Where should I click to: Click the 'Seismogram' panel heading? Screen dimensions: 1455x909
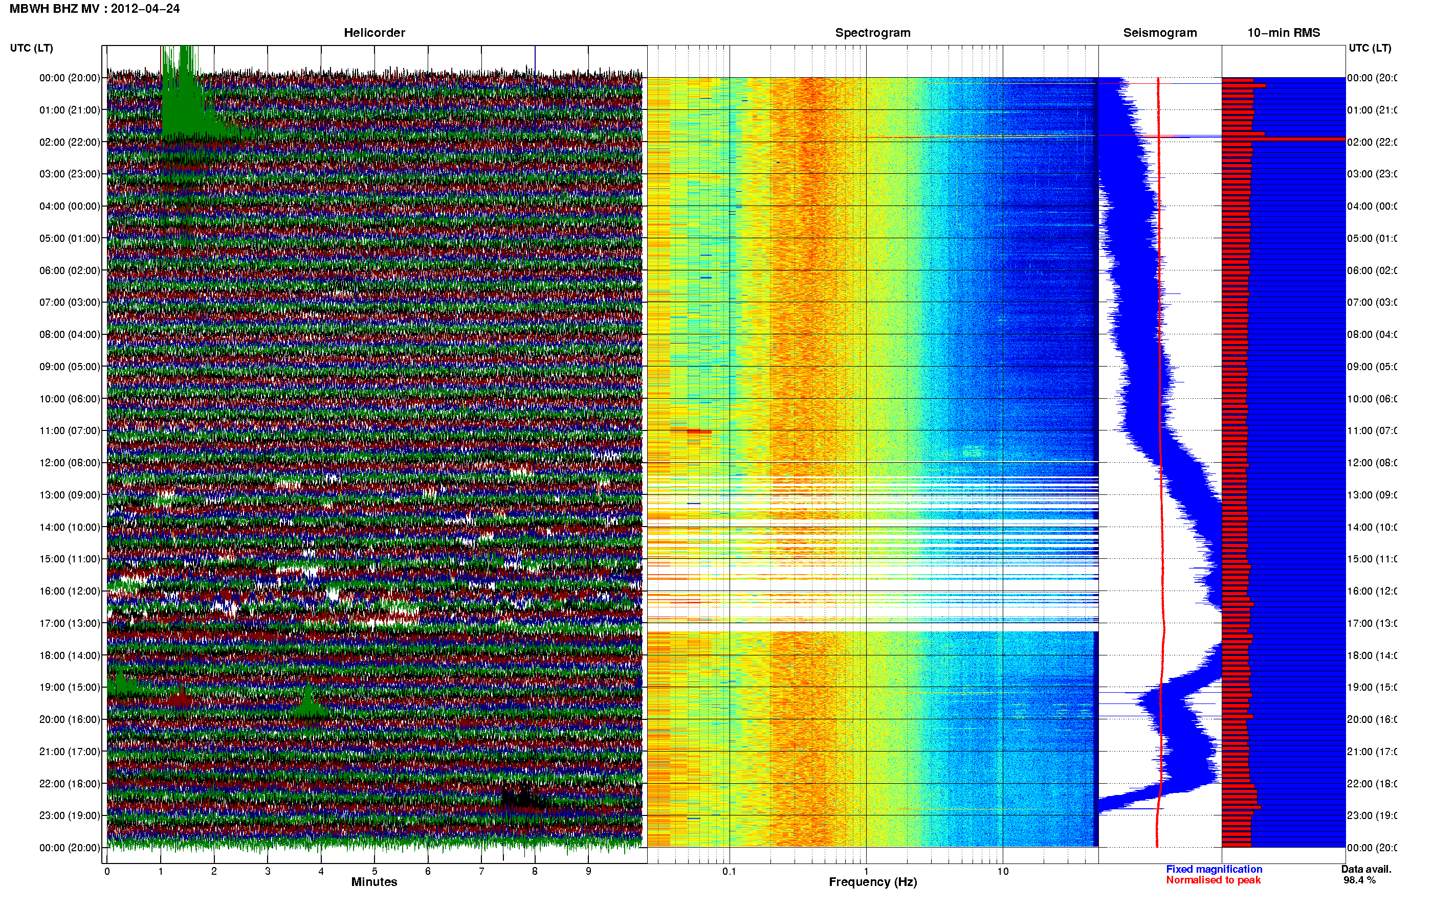tap(1160, 33)
